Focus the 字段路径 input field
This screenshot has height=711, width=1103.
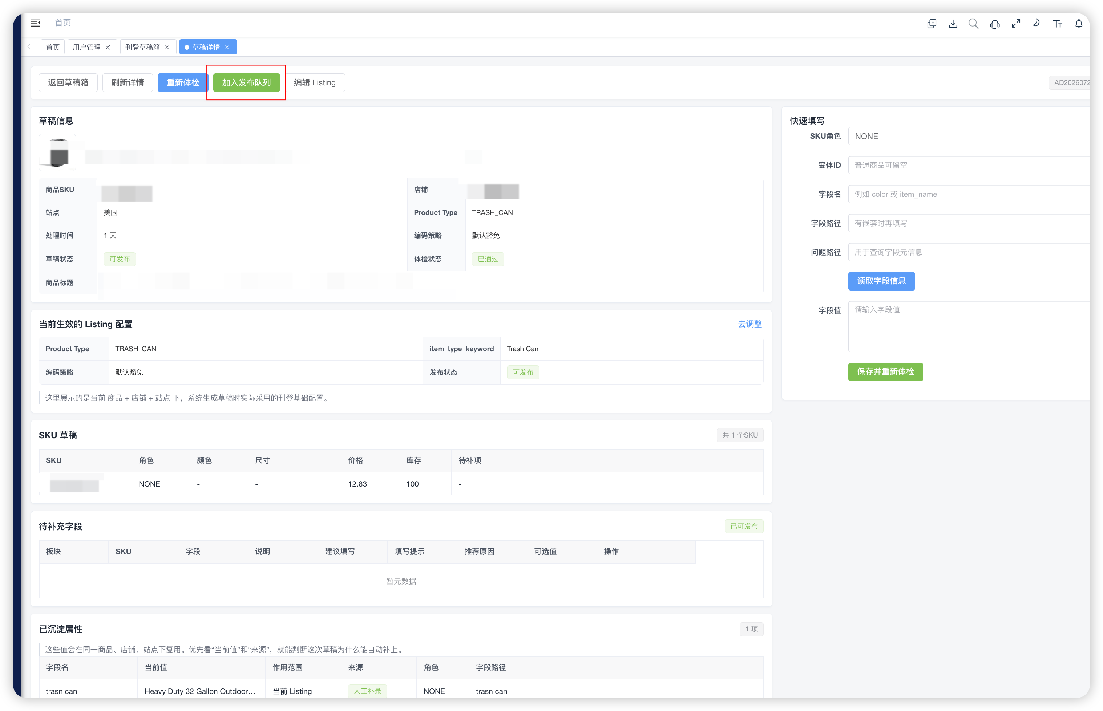969,223
